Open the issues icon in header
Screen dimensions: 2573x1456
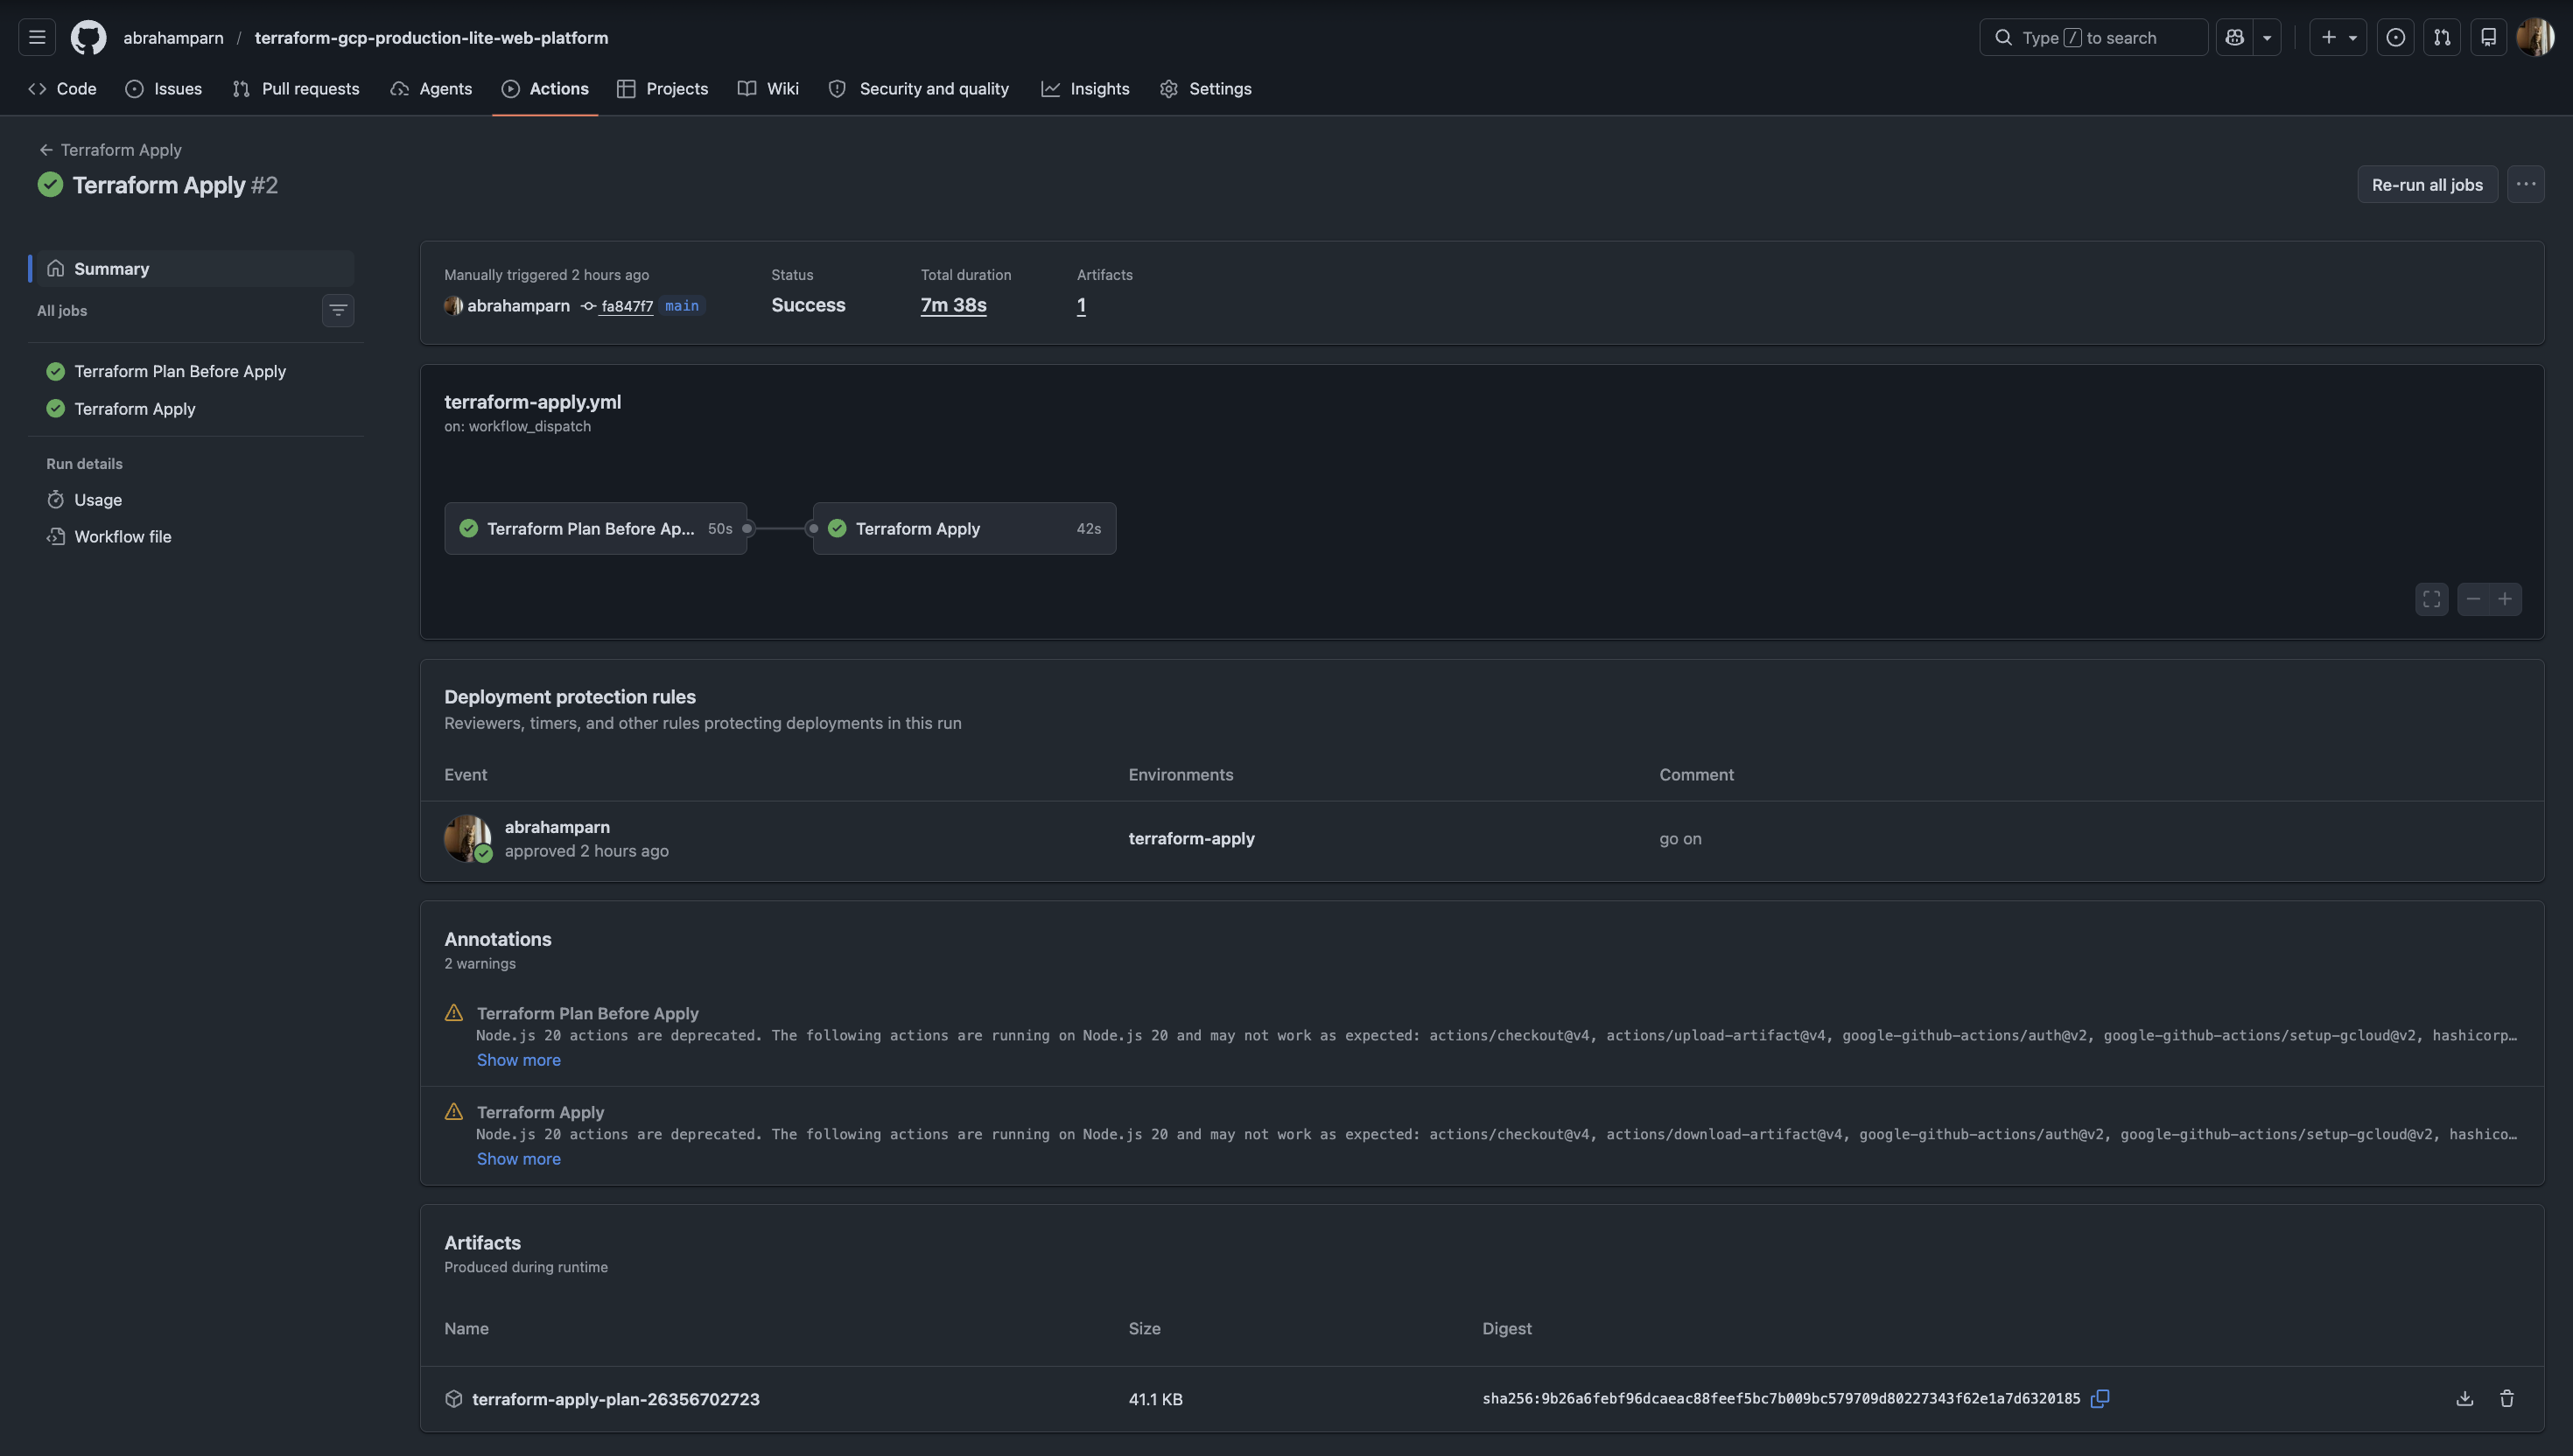click(2395, 37)
